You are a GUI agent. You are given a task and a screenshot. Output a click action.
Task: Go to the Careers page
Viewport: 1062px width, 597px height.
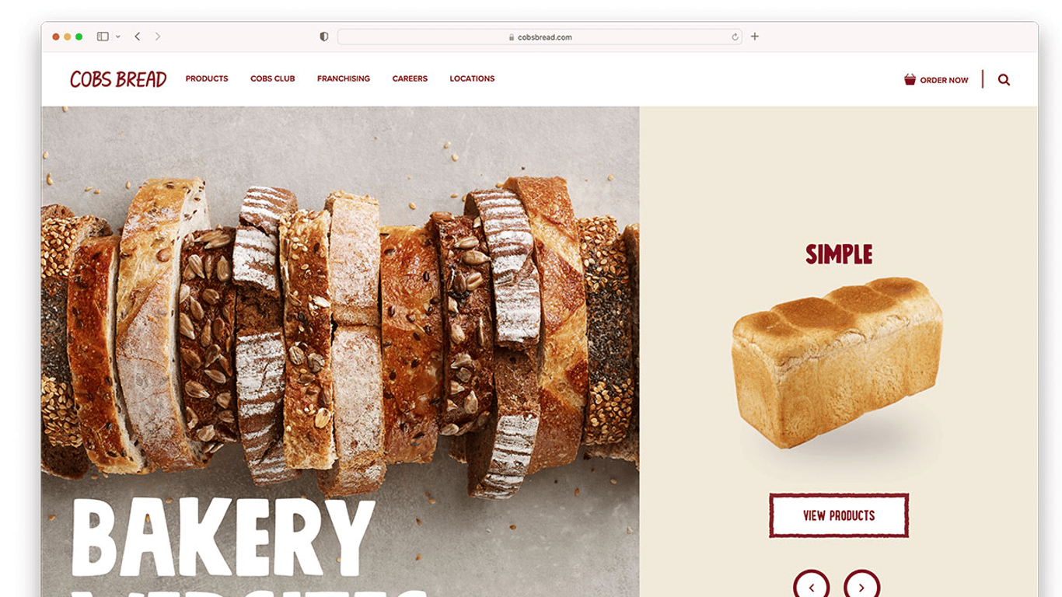[410, 79]
